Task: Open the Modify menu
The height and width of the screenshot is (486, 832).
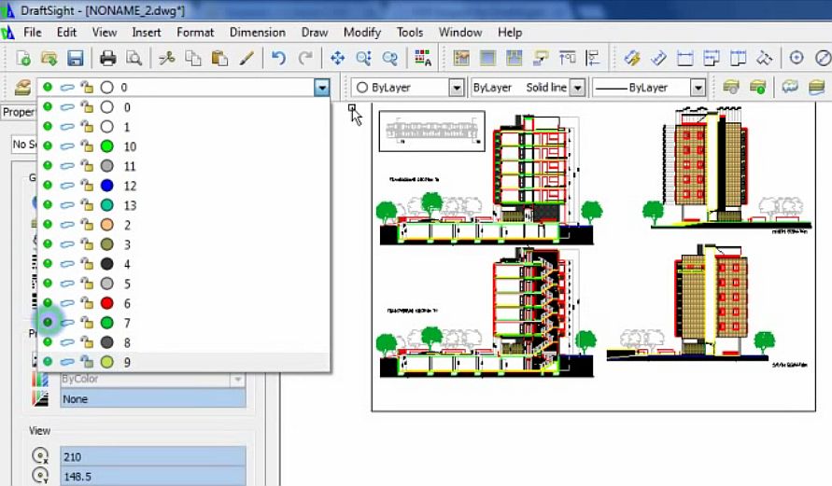Action: 361,32
